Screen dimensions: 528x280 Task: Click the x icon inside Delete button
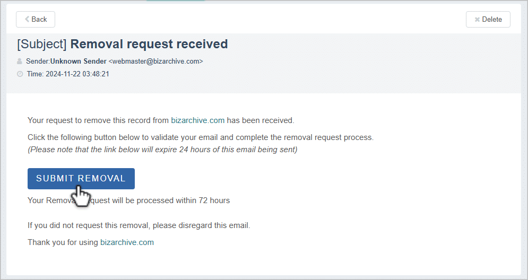pyautogui.click(x=477, y=20)
